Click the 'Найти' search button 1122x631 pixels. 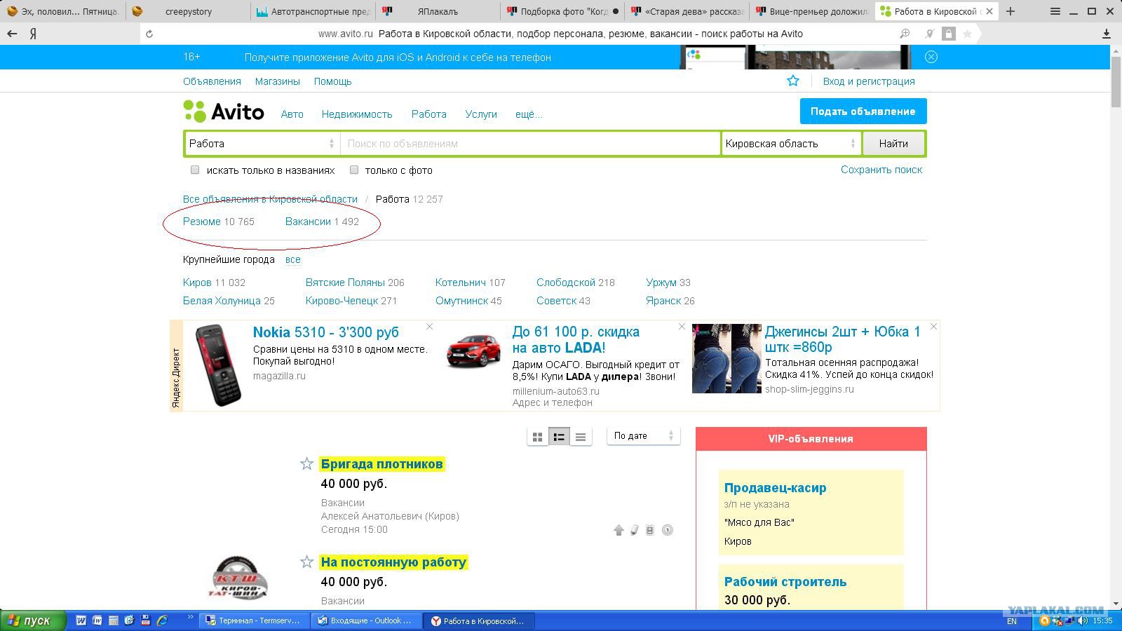[893, 143]
